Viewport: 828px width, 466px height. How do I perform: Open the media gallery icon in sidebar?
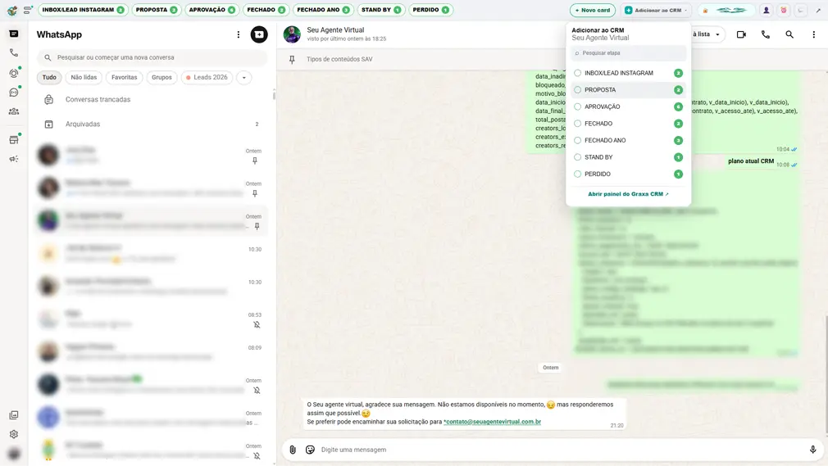pos(14,415)
